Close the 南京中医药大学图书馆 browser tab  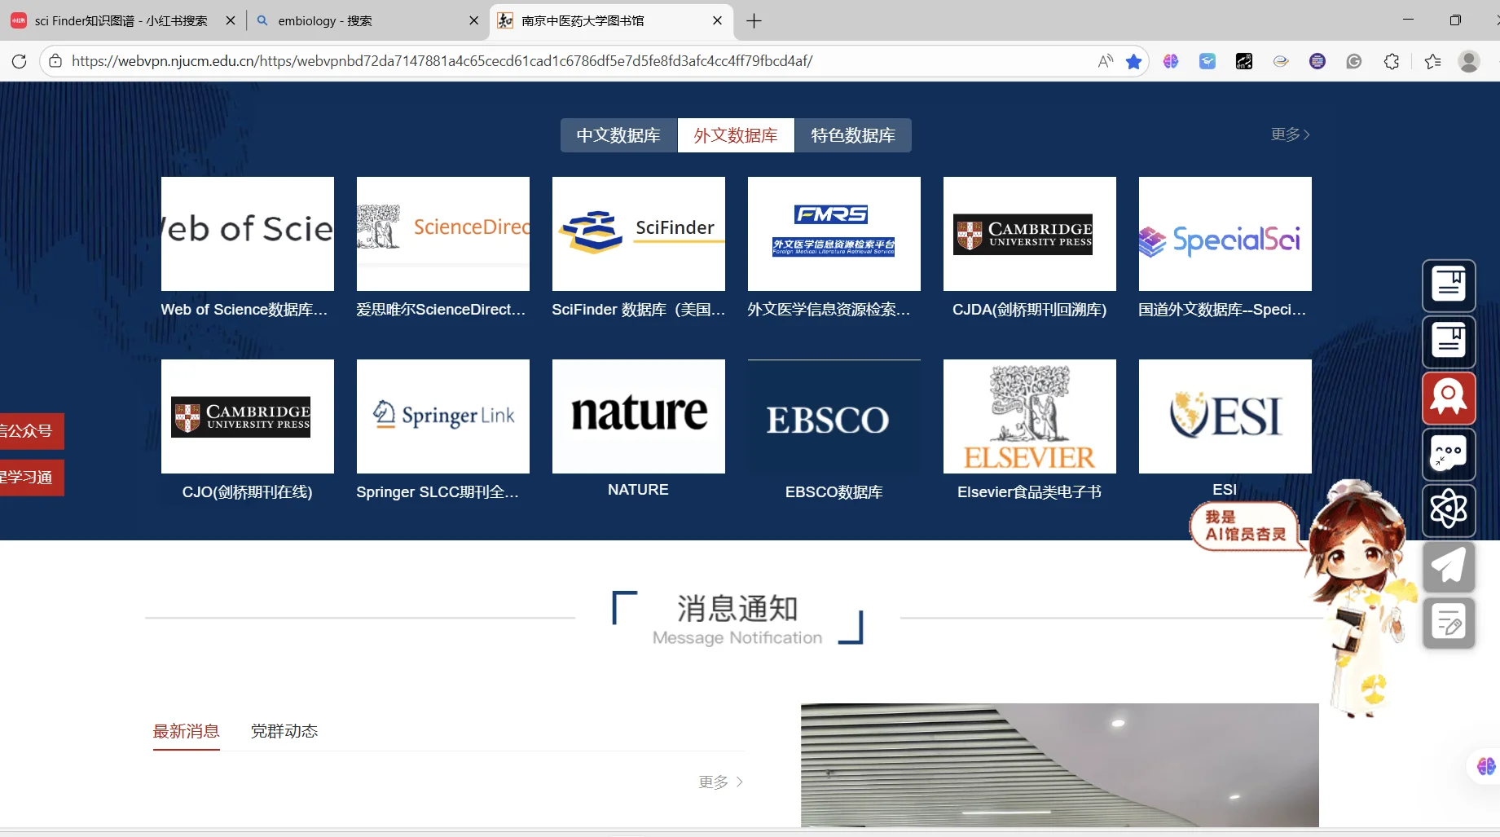(x=717, y=20)
